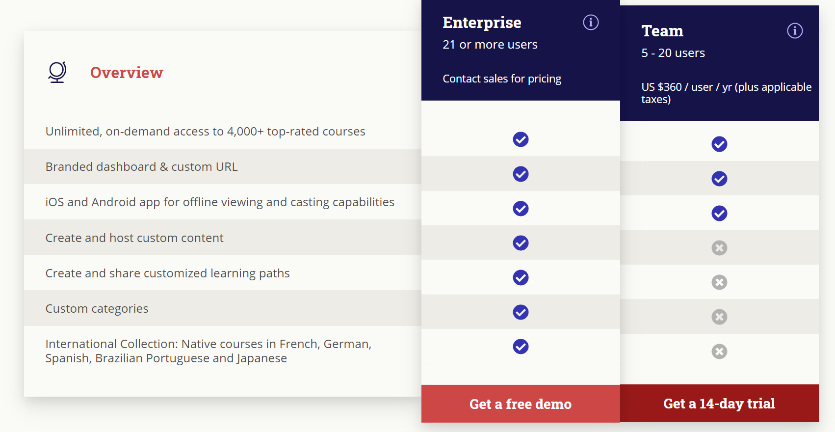Click the Enterprise plan title

pos(482,23)
